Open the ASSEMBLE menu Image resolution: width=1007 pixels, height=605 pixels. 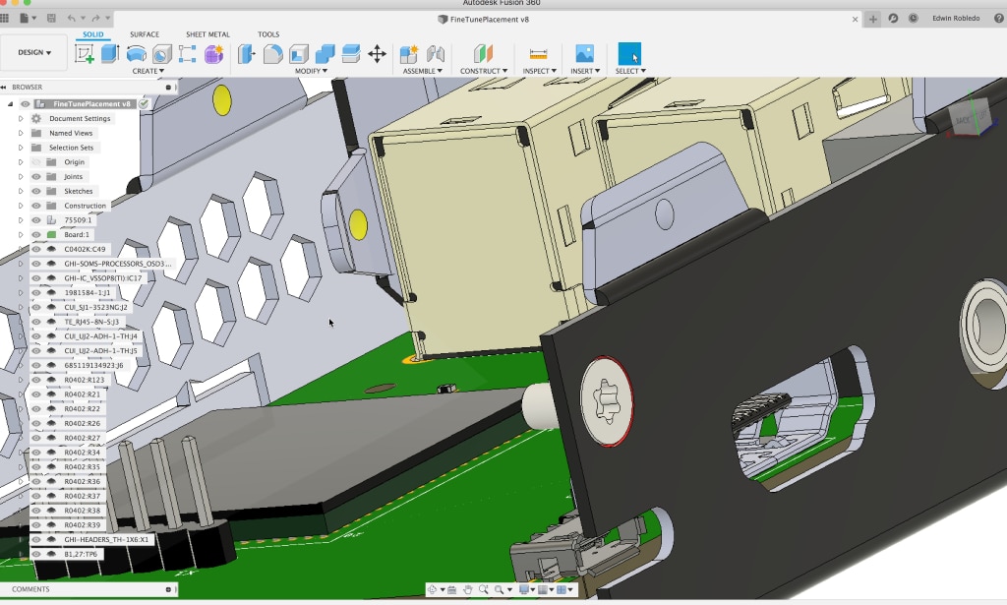[x=423, y=71]
